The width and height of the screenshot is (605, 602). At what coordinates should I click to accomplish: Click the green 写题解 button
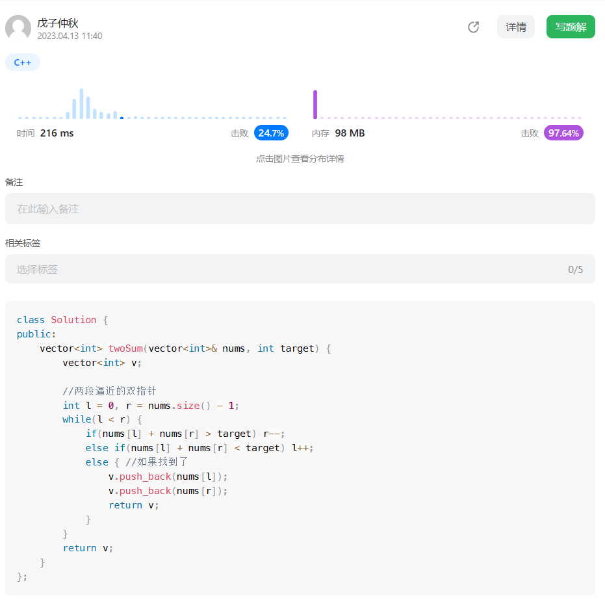(x=570, y=27)
